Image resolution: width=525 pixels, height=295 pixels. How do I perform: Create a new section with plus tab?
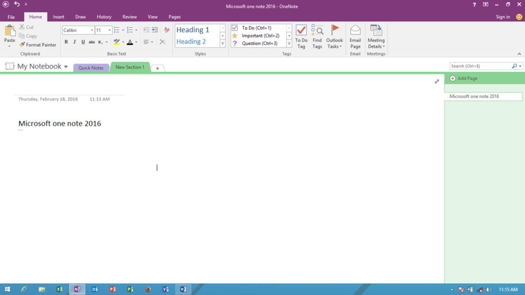coord(157,68)
